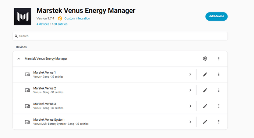Open Marstek Venus 1 device via chevron
Screen dimensions: 254x138
(x=190, y=74)
